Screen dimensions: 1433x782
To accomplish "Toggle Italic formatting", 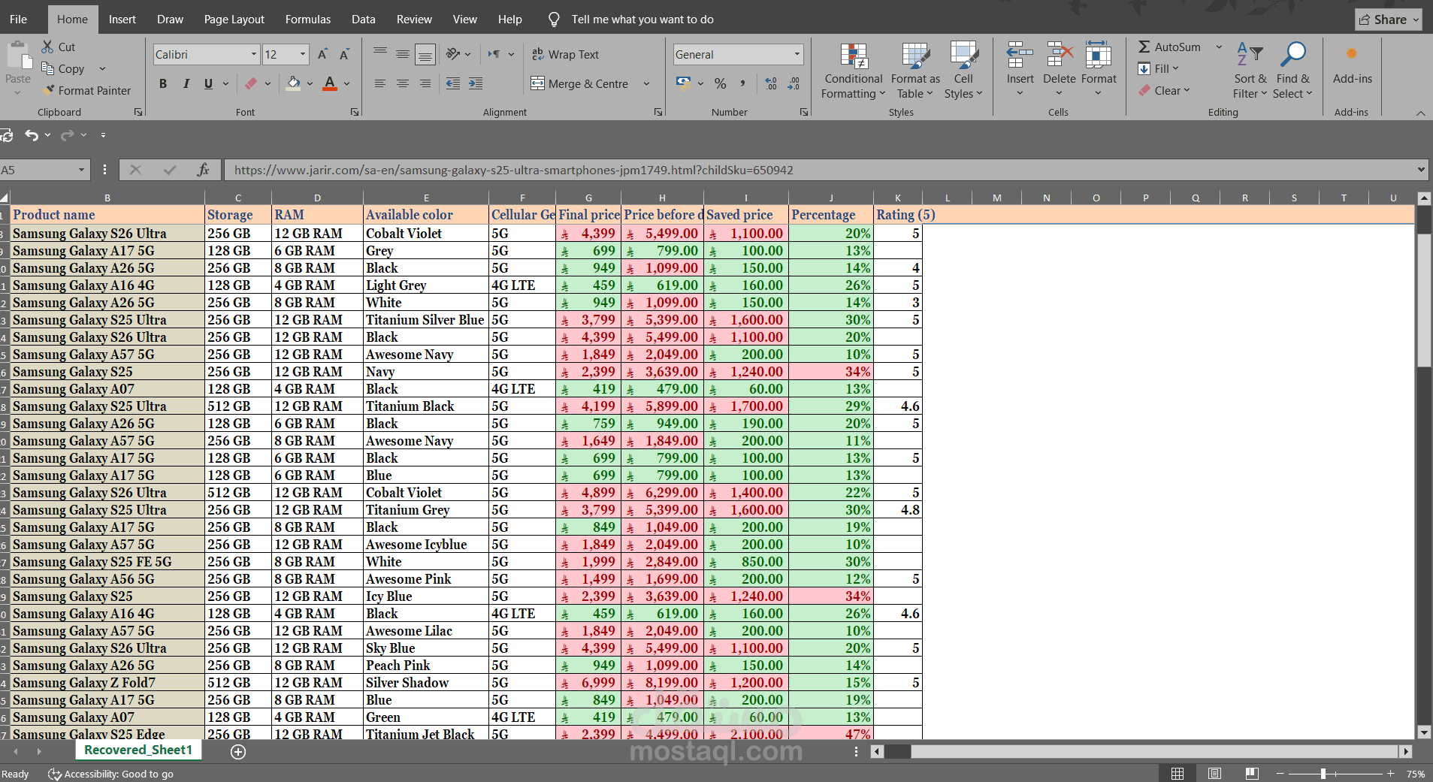I will point(186,83).
